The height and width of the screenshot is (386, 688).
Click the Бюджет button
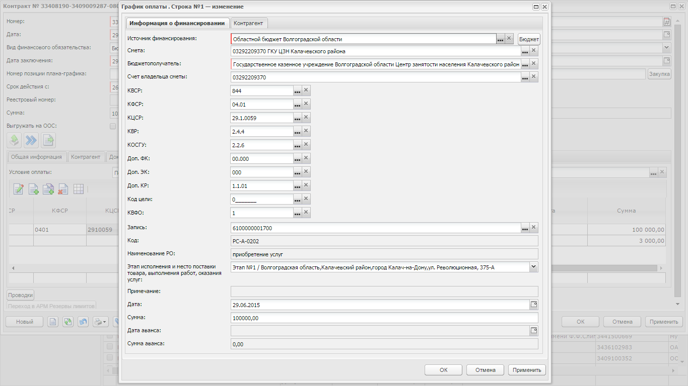(x=529, y=39)
